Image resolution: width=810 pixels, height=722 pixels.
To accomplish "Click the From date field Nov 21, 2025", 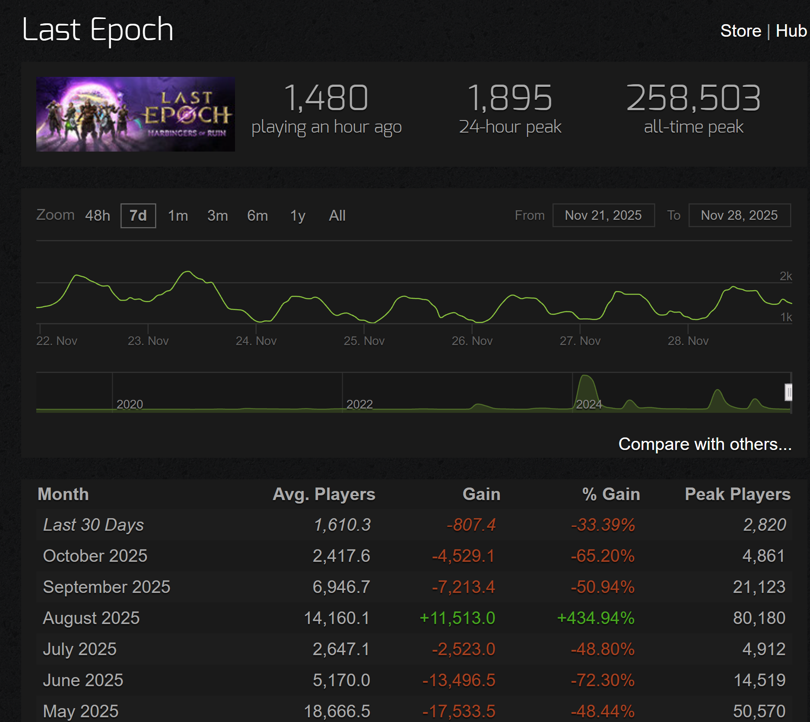I will click(604, 215).
